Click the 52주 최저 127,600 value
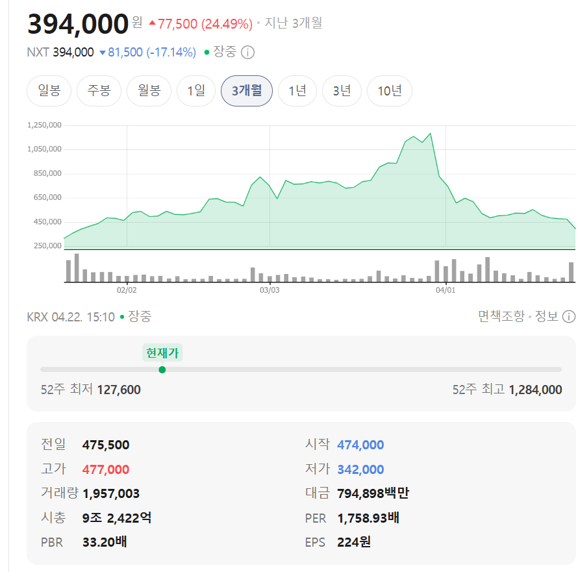The image size is (578, 572). [x=119, y=390]
